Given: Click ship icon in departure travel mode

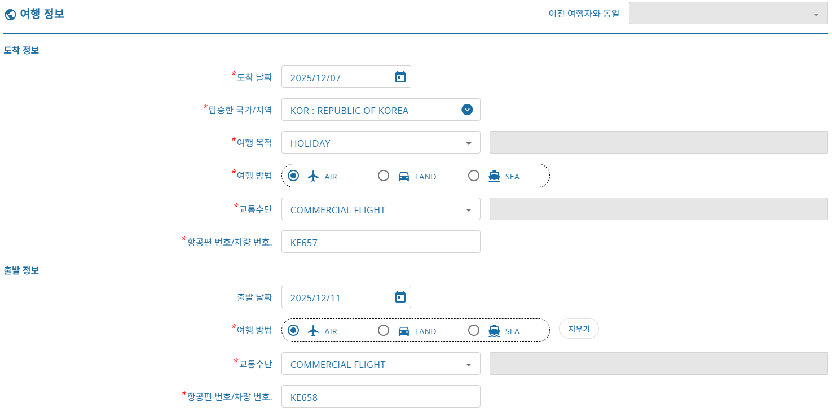Looking at the screenshot, I should [494, 331].
